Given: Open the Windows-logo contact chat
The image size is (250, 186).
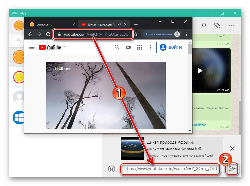Looking at the screenshot, I should pos(18,117).
